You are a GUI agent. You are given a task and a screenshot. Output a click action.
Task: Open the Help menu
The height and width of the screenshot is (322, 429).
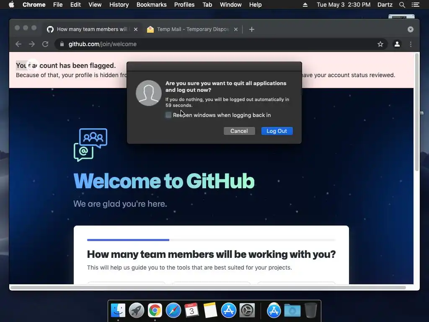255,5
